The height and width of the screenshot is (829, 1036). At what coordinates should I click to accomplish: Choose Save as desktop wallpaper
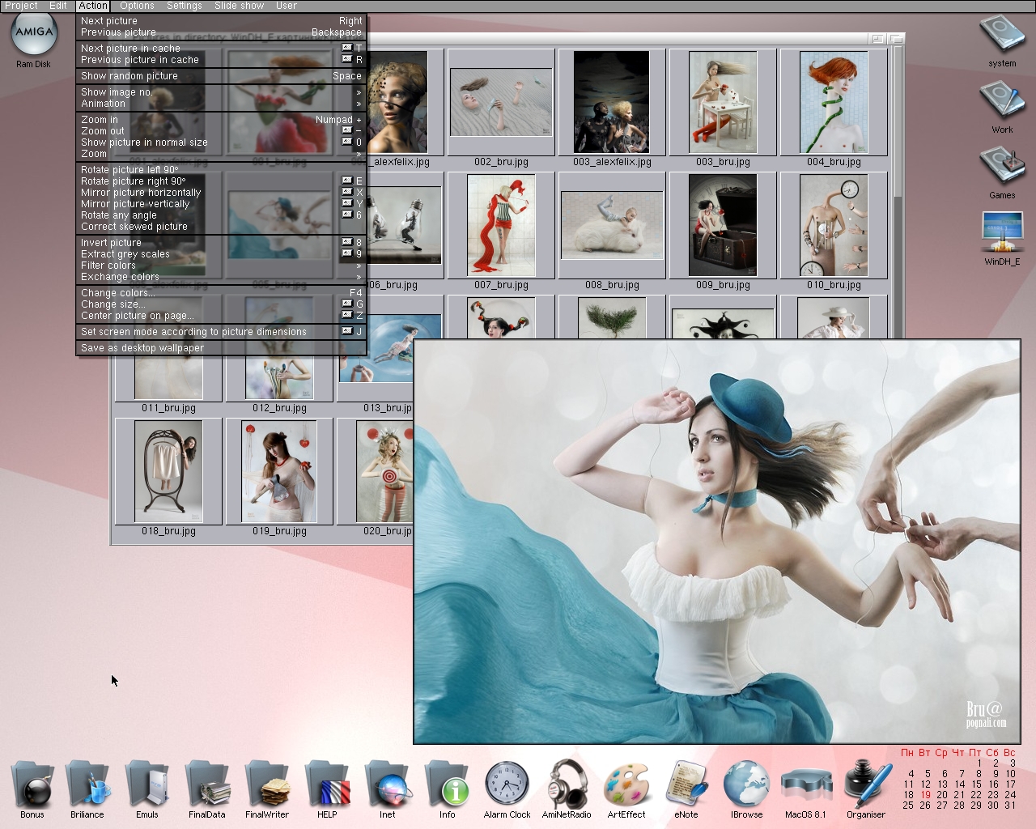(220, 348)
